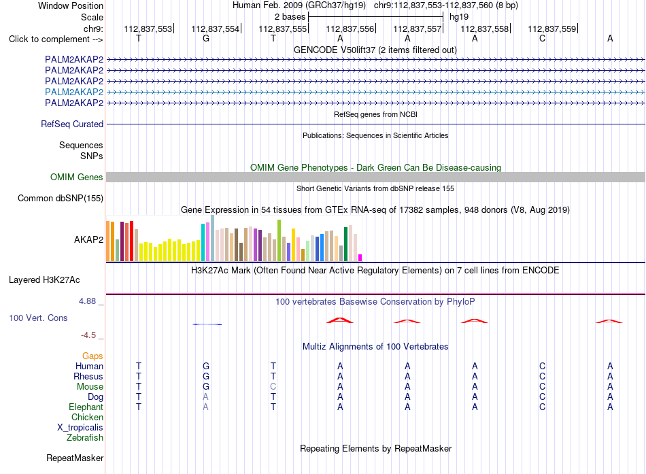646x474 pixels.
Task: Click the faded A in Dog row
Action: coord(205,397)
